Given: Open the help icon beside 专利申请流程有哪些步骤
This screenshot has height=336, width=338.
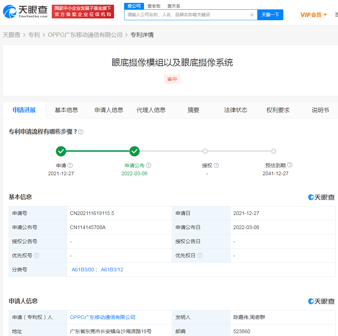Looking at the screenshot, I should [81, 132].
